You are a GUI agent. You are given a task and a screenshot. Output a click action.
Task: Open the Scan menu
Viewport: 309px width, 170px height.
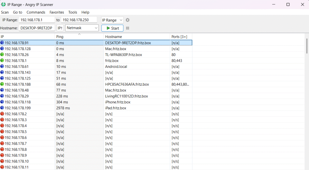click(x=5, y=12)
